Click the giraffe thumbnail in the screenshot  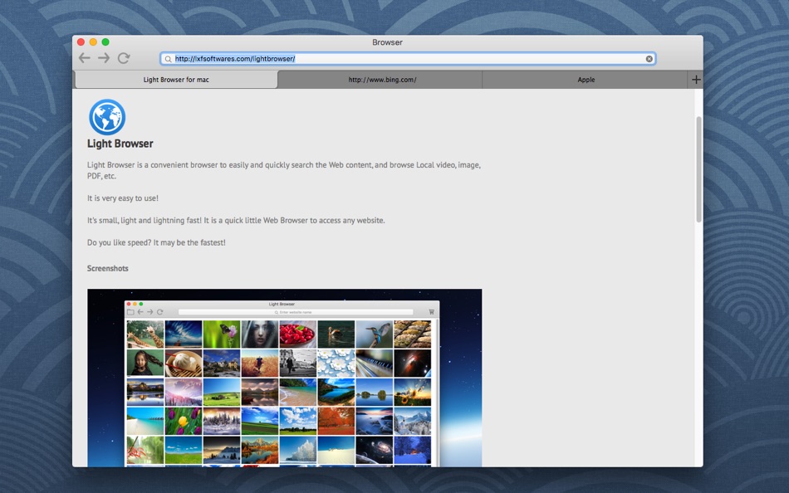pos(145,334)
